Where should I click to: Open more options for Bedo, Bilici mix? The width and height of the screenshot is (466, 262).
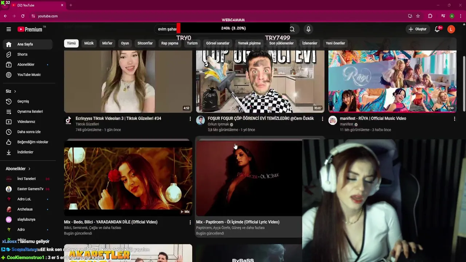(x=190, y=222)
